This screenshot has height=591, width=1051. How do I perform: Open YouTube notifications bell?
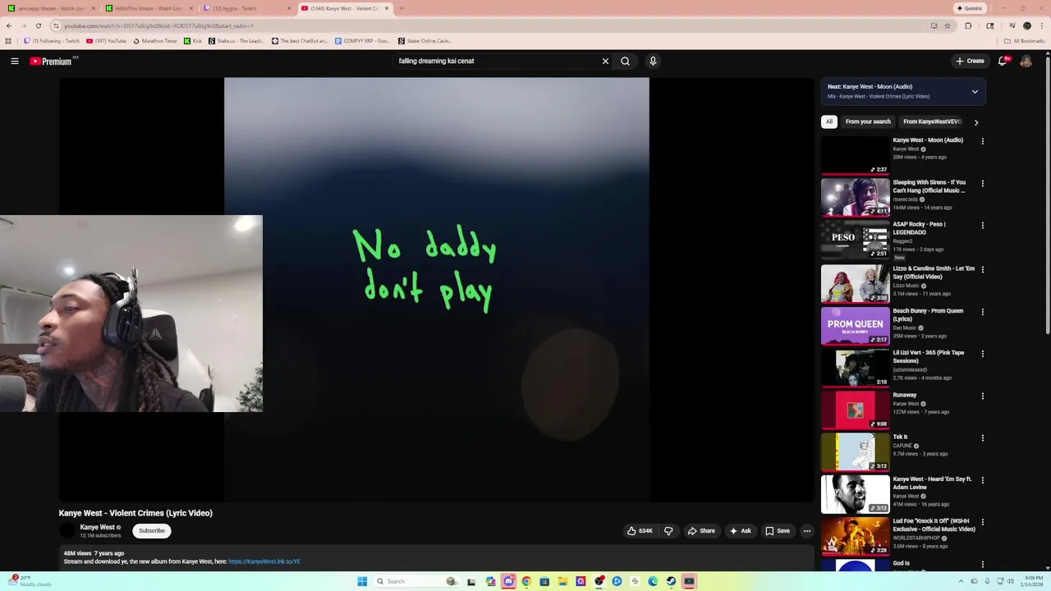coord(1003,61)
